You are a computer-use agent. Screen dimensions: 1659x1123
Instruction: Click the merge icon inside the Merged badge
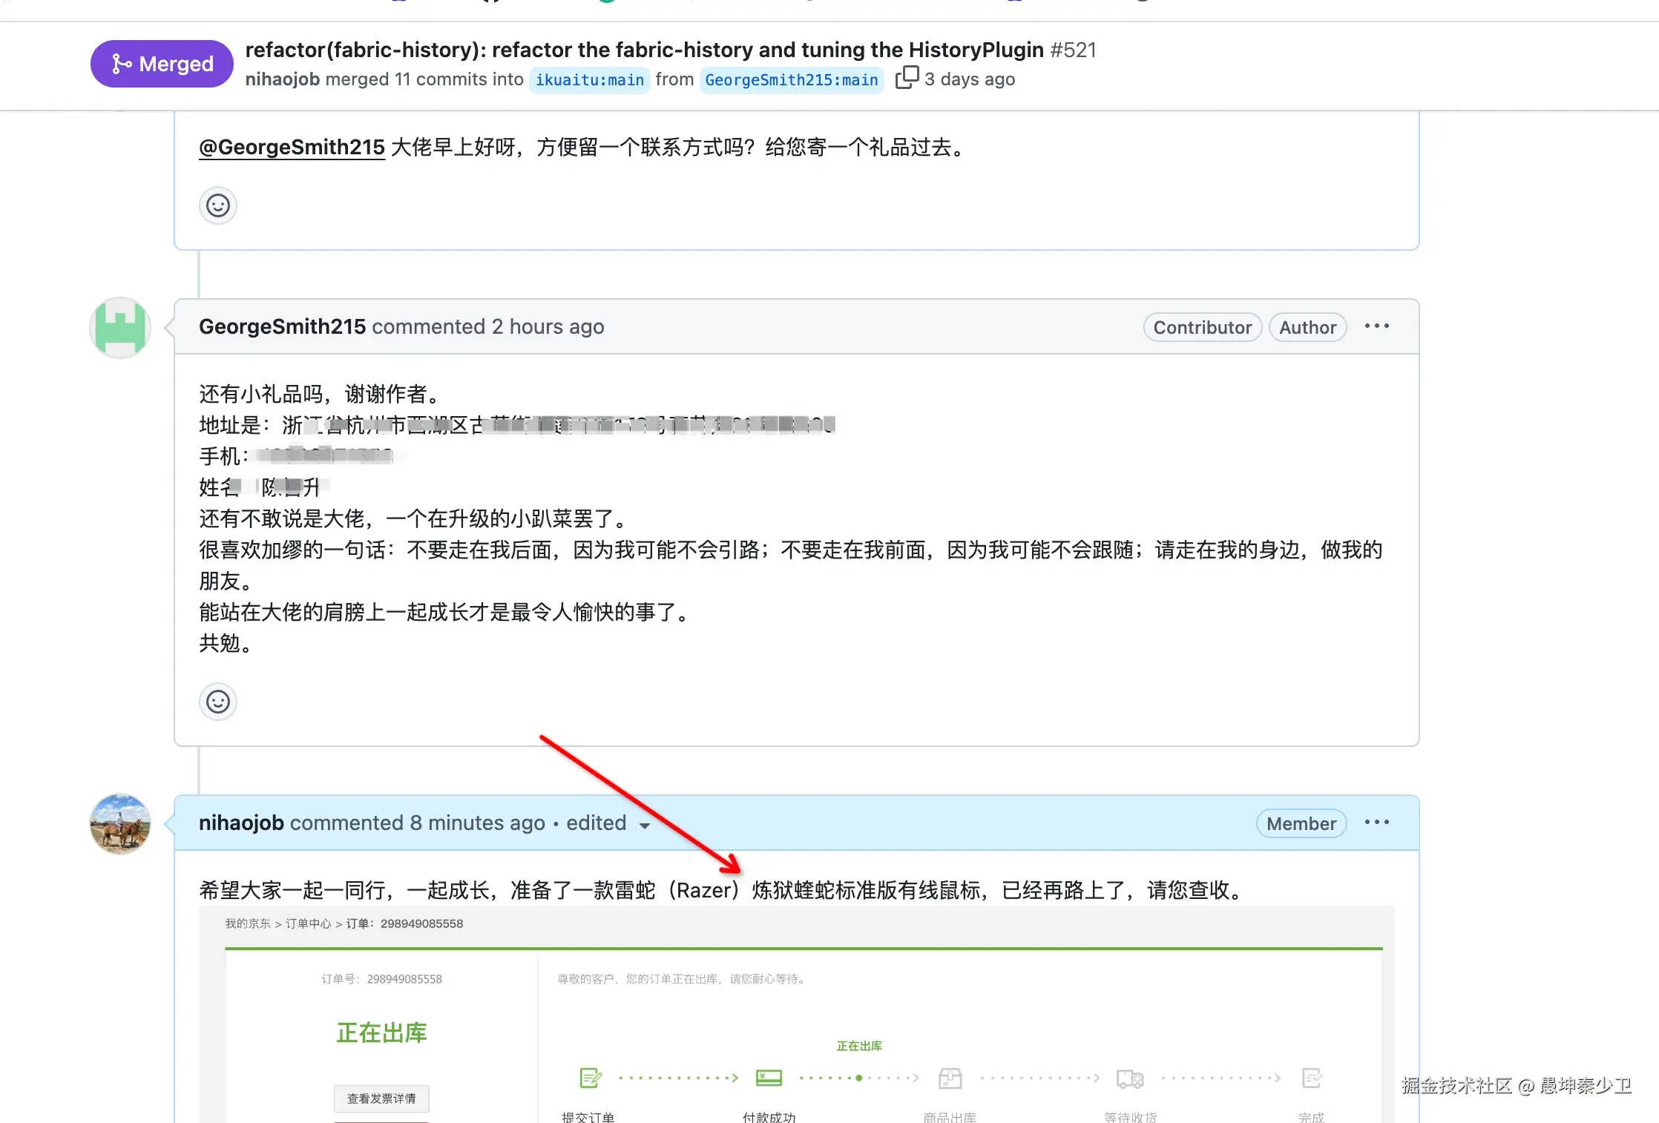[122, 64]
